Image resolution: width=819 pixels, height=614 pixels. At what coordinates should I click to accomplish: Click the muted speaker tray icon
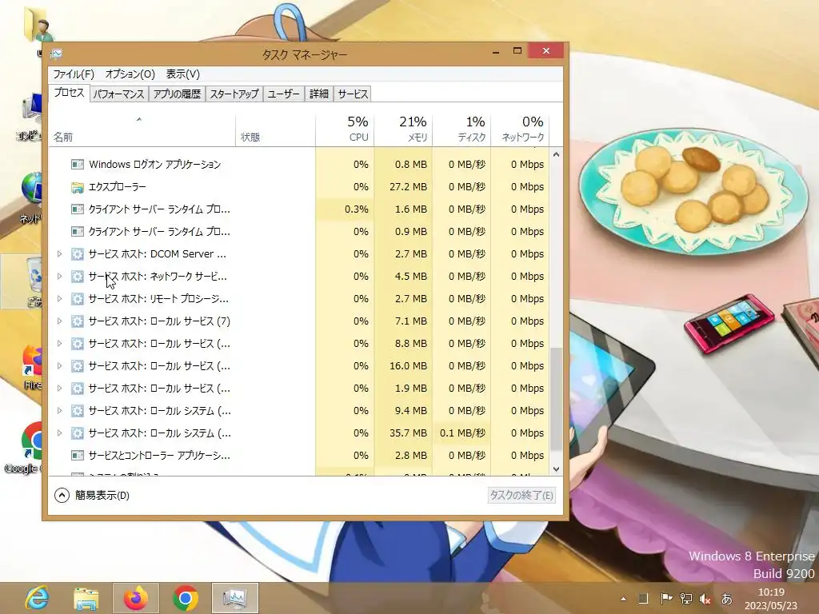[x=705, y=599]
